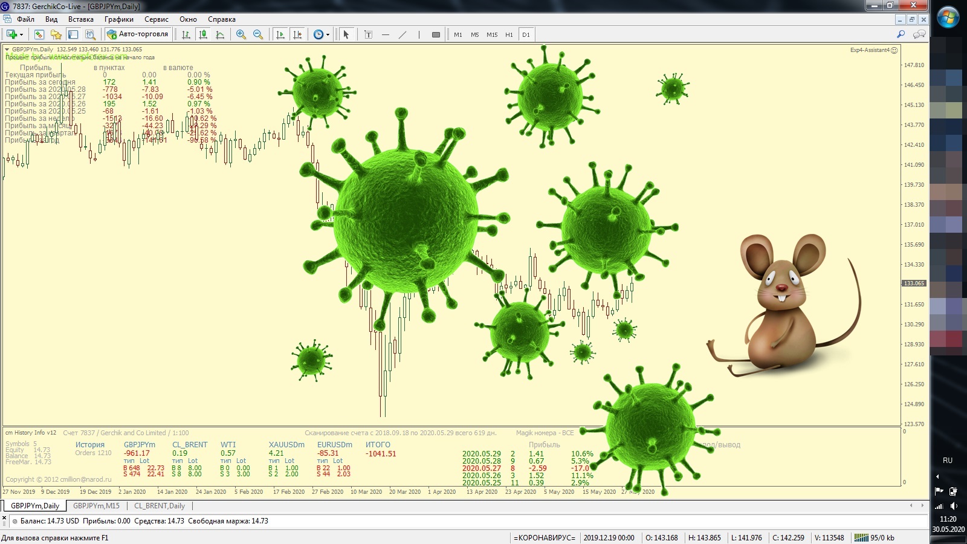
Task: Open the search magnifier in toolbar
Action: click(x=901, y=34)
